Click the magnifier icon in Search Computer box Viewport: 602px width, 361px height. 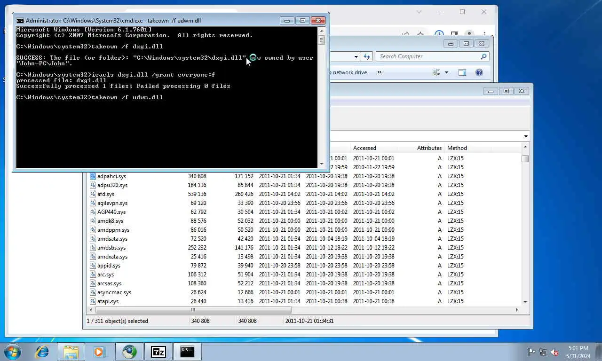coord(483,56)
